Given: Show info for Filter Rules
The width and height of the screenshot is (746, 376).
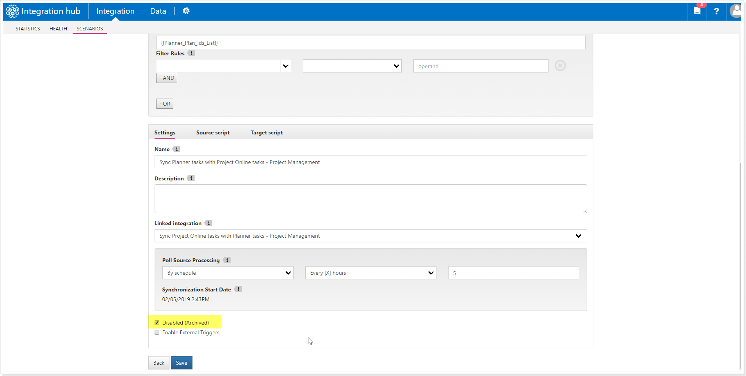Looking at the screenshot, I should click(191, 53).
